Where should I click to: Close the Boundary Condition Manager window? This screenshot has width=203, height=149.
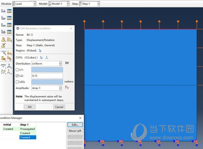click(80, 118)
